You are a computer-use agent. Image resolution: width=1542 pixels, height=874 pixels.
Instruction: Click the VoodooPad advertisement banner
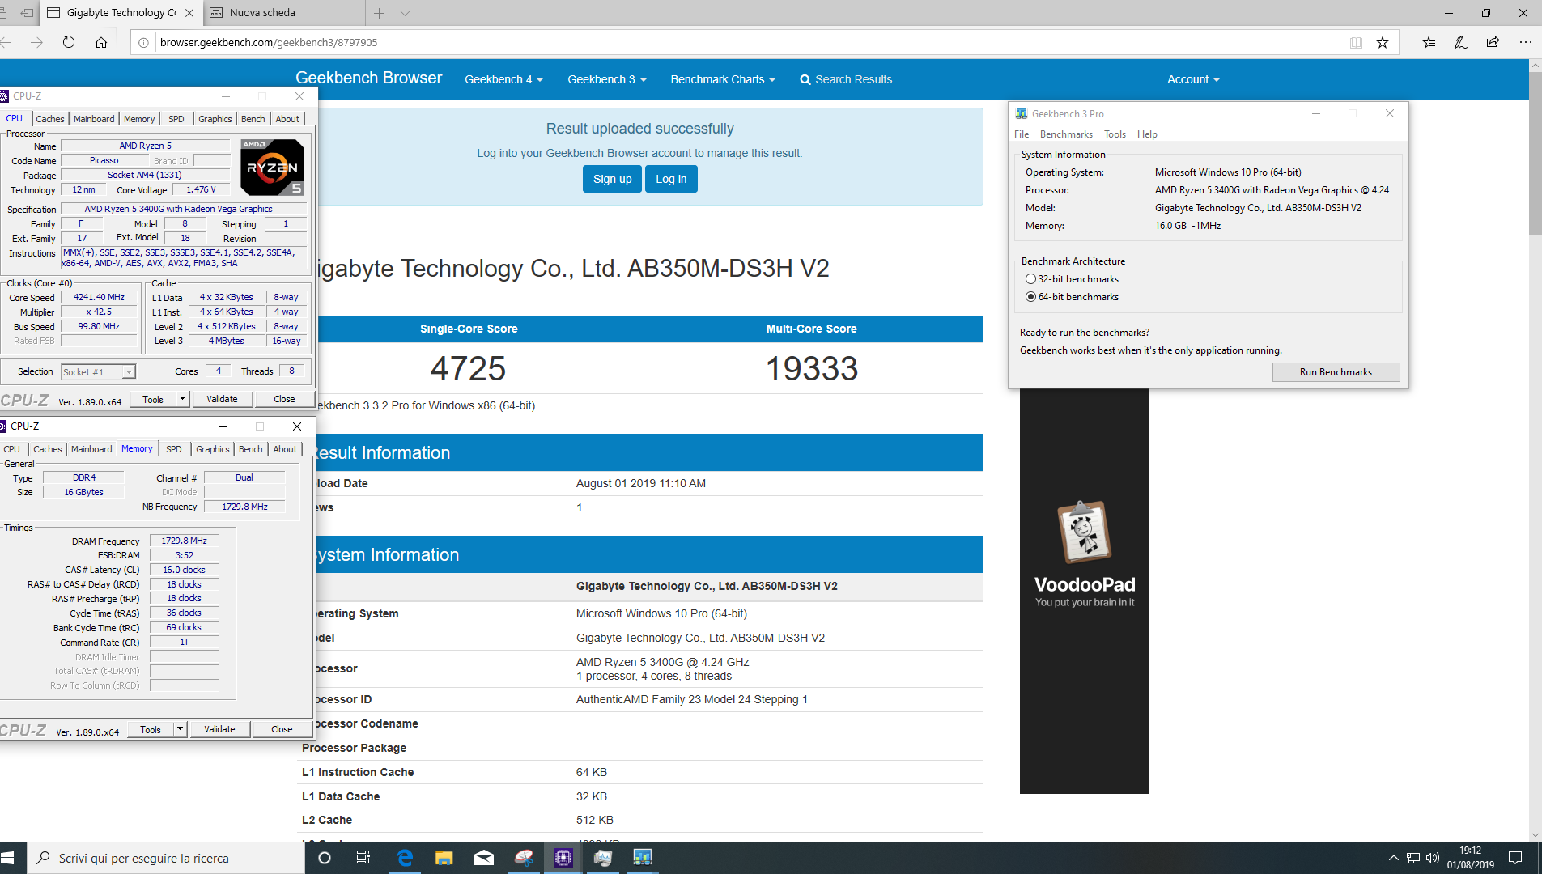pos(1085,591)
